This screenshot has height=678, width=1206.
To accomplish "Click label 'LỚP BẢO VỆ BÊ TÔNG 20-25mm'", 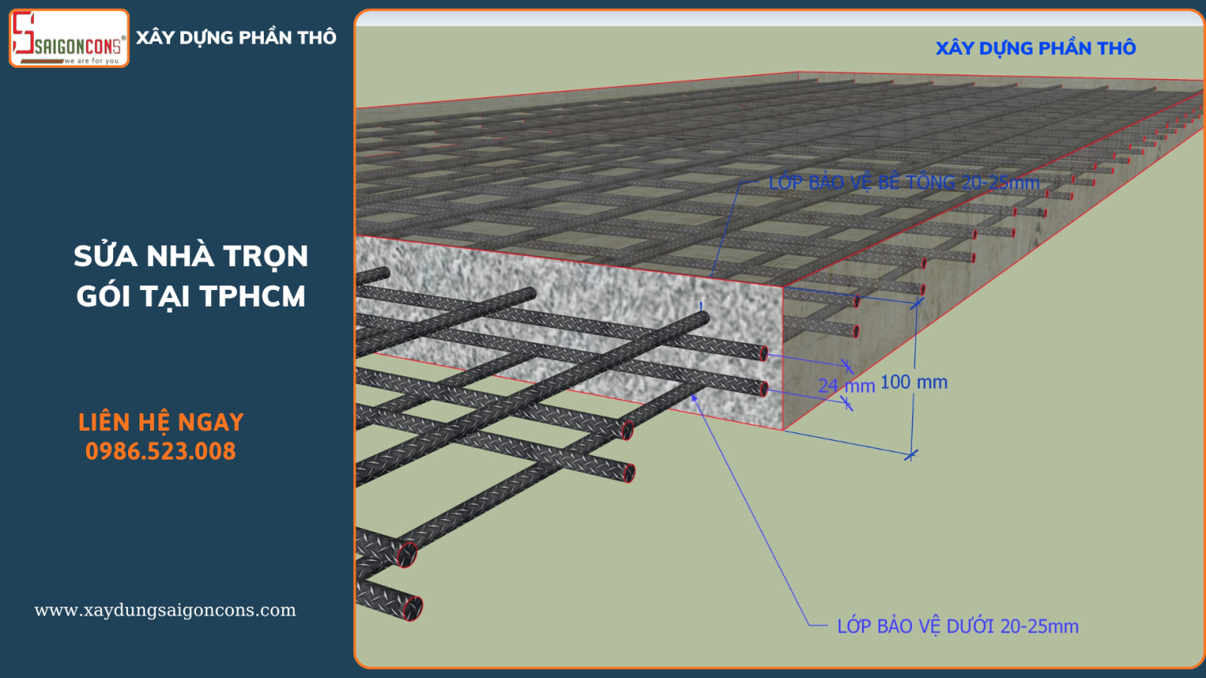I will coord(904,182).
